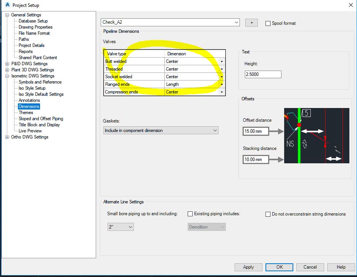
Task: Collapse the Isometric DWG Settings node
Action: pyautogui.click(x=6, y=76)
